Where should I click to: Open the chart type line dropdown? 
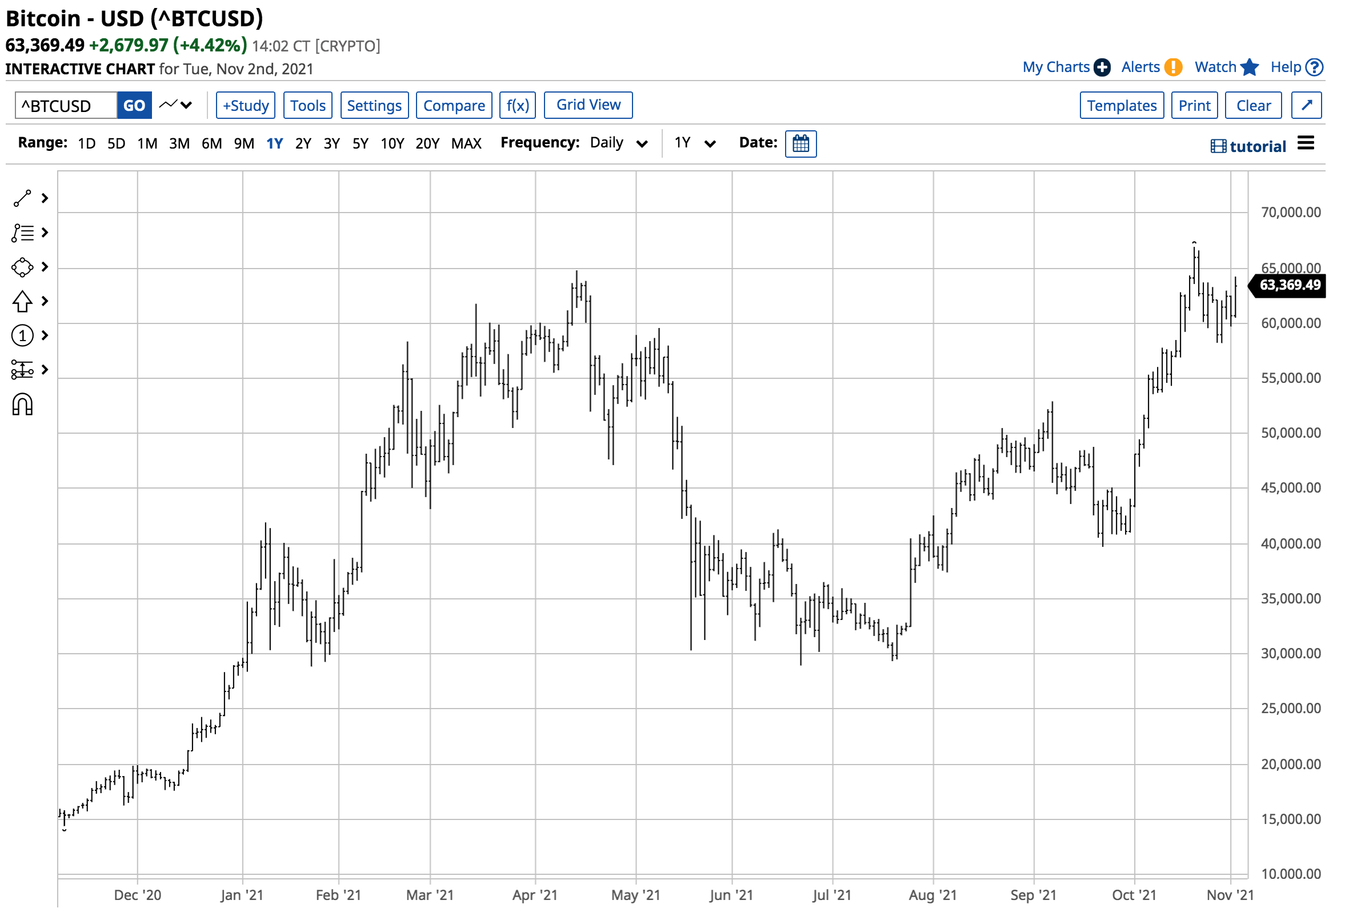(x=176, y=105)
